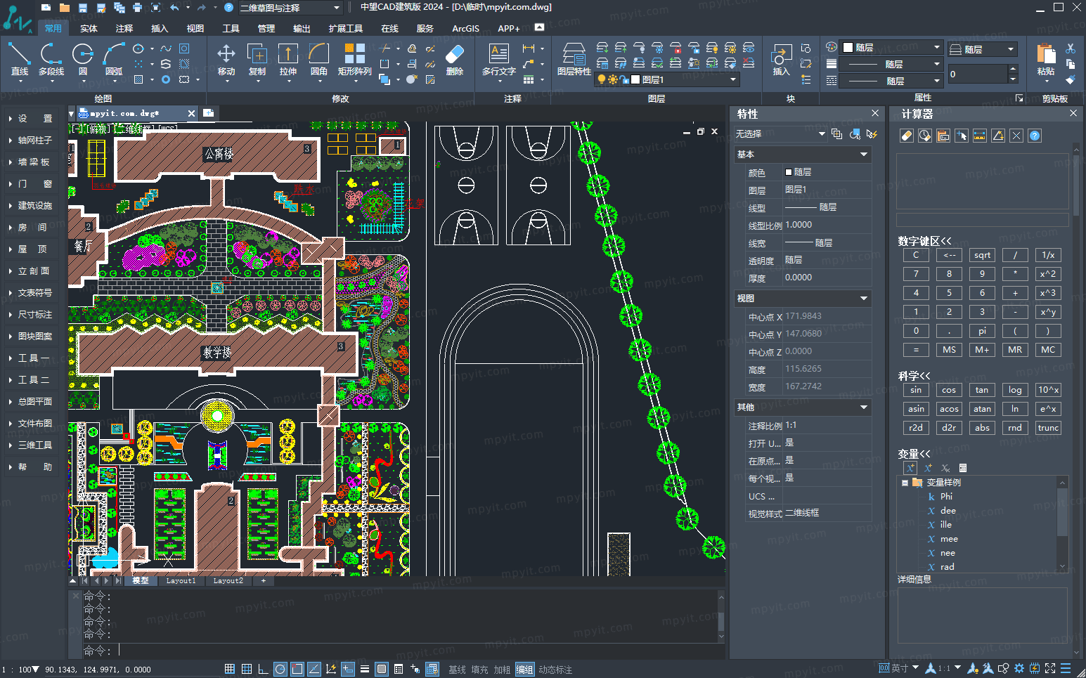The image size is (1086, 678).
Task: Click the calculator measure distance icon
Action: (x=980, y=136)
